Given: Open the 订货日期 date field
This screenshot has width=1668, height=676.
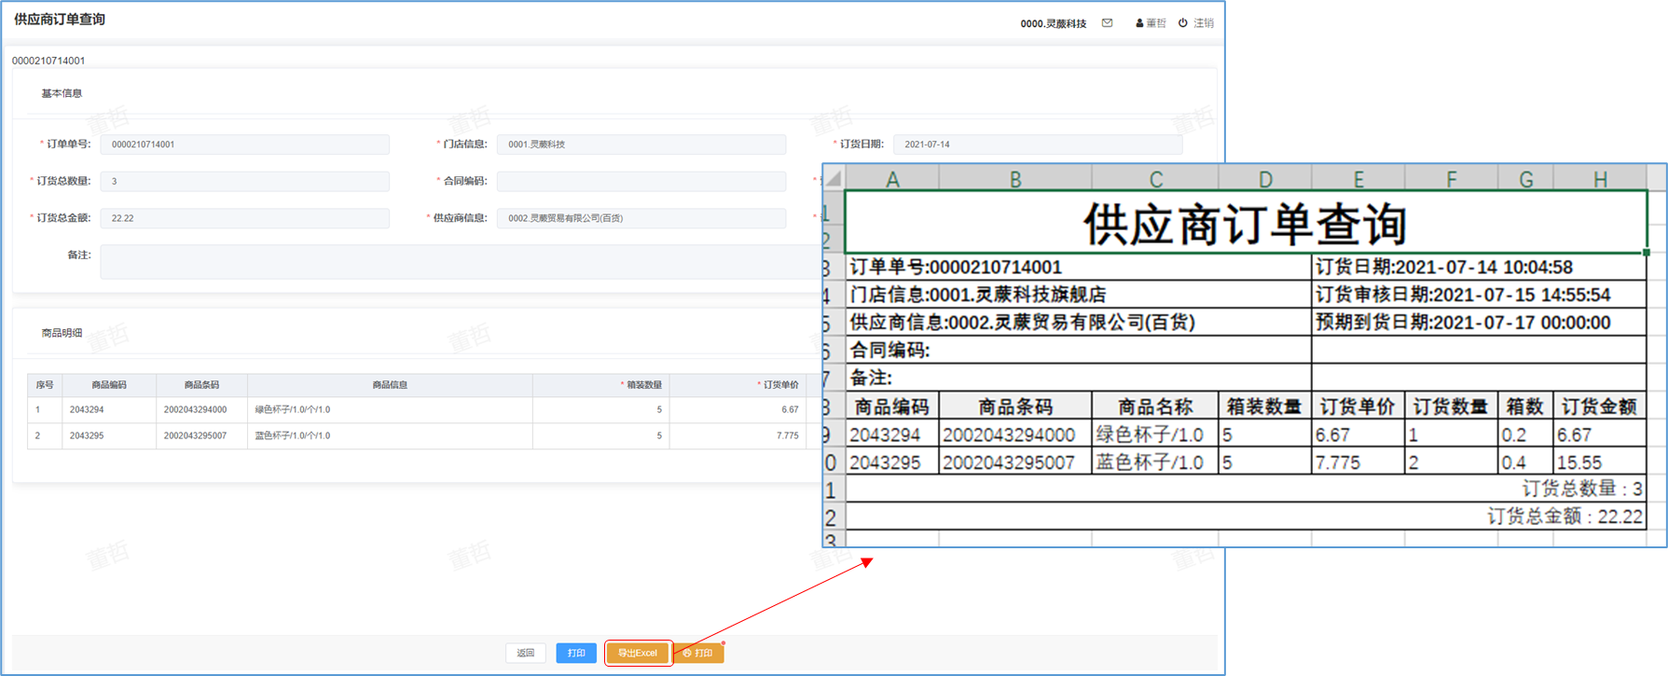Looking at the screenshot, I should [x=1037, y=145].
